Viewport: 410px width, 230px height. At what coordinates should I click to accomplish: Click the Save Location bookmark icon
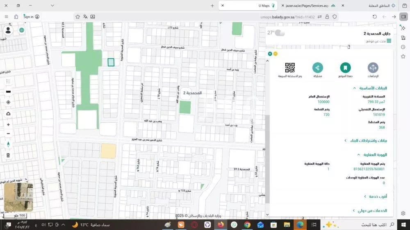345,68
